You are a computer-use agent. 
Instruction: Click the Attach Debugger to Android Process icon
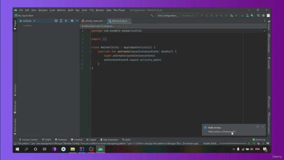pyautogui.click(x=231, y=16)
